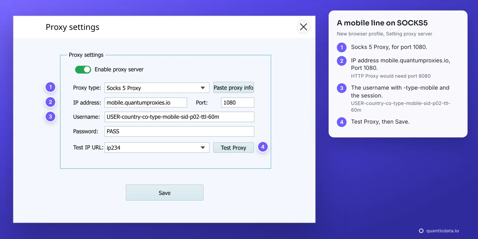Click the "Enable proxy server" label text
This screenshot has width=478, height=239.
(119, 70)
